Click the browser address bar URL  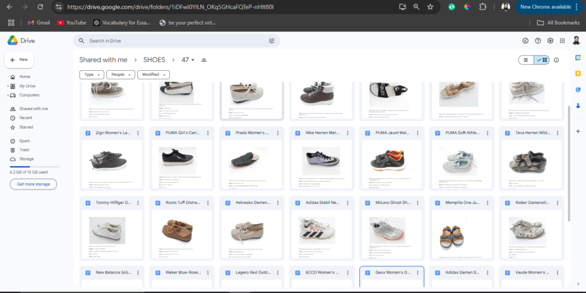tap(171, 7)
